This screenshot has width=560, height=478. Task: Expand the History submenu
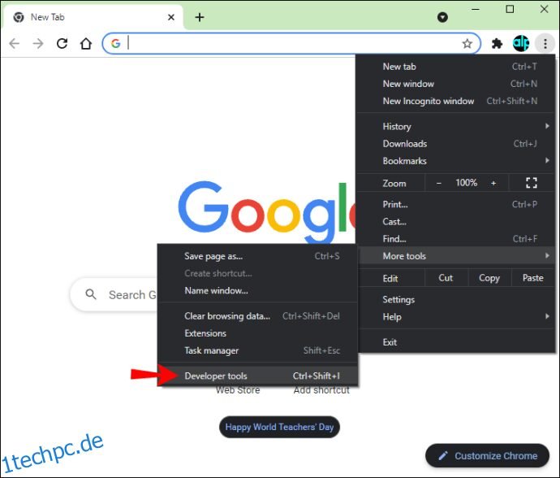coord(456,126)
